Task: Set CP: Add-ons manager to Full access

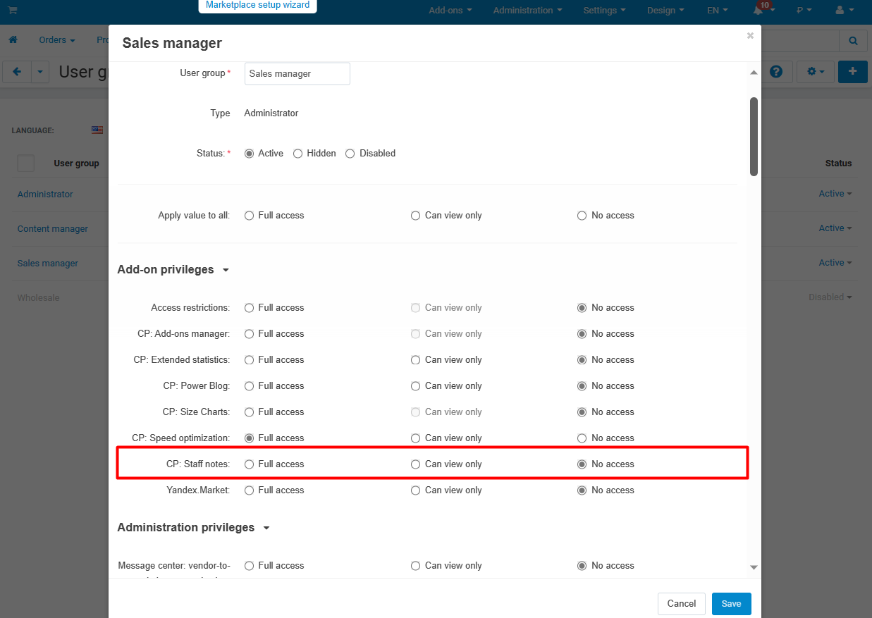Action: [x=249, y=334]
